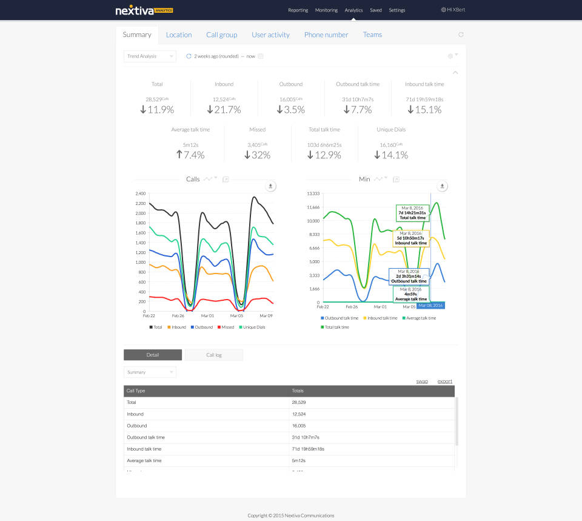Open the calendar date picker icon
Viewport: 582px width, 521px height.
click(x=261, y=56)
